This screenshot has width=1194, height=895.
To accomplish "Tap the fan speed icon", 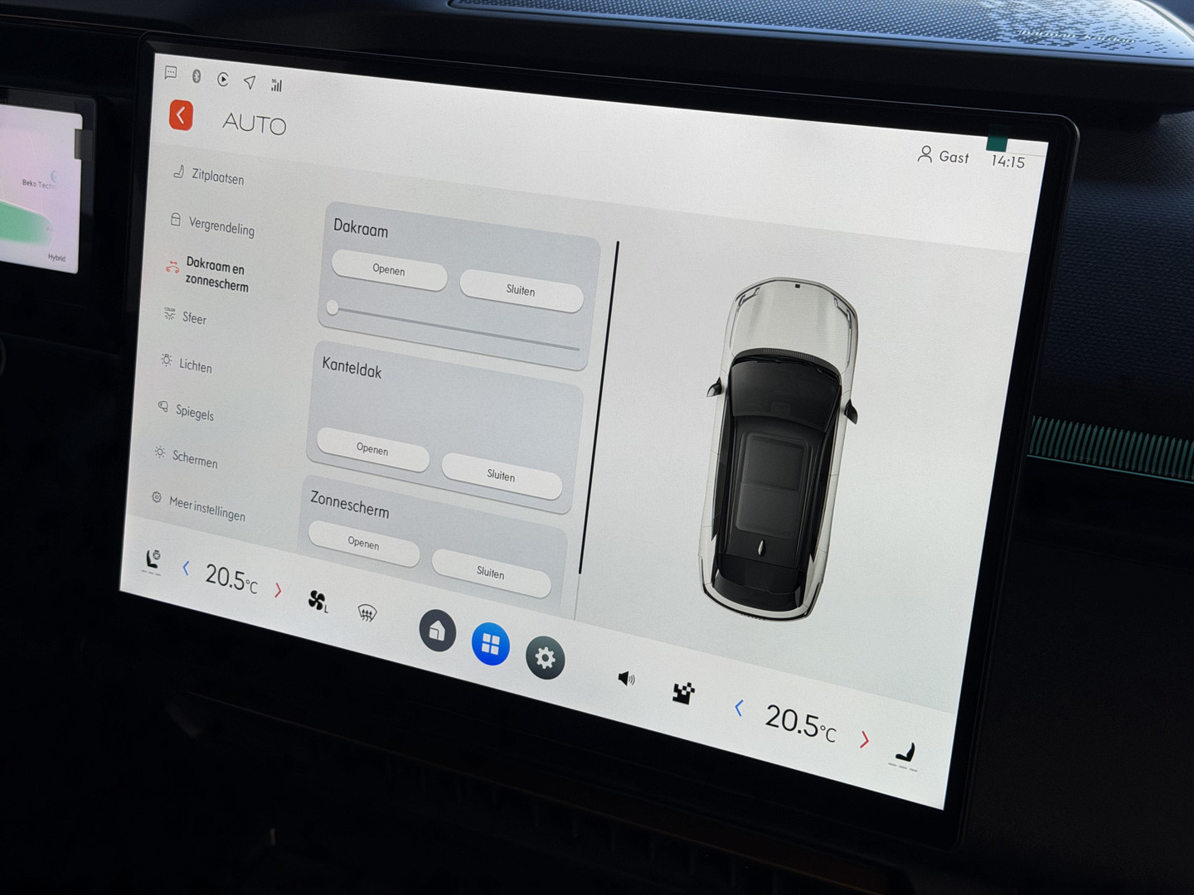I will (x=318, y=601).
